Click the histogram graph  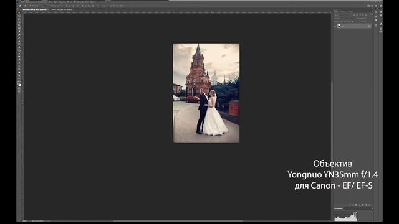click(x=346, y=216)
